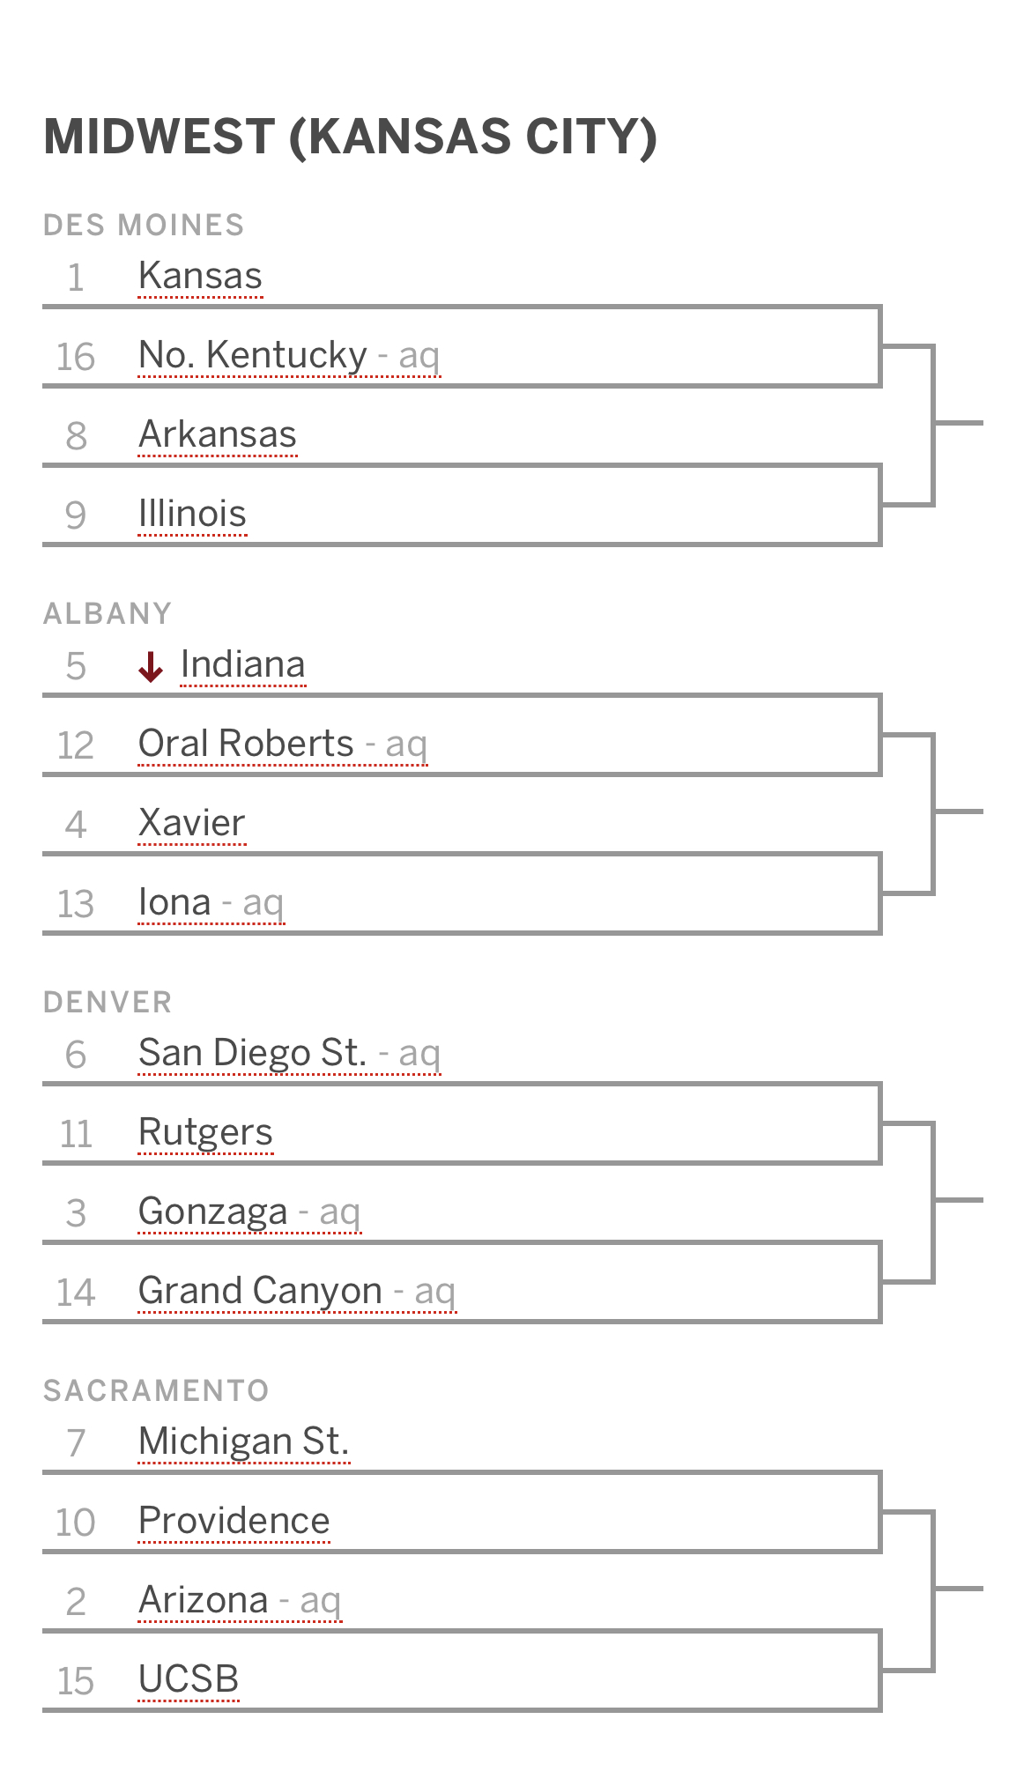Open the UCSB team link
Viewport: 1031px width, 1771px height.
[x=189, y=1680]
